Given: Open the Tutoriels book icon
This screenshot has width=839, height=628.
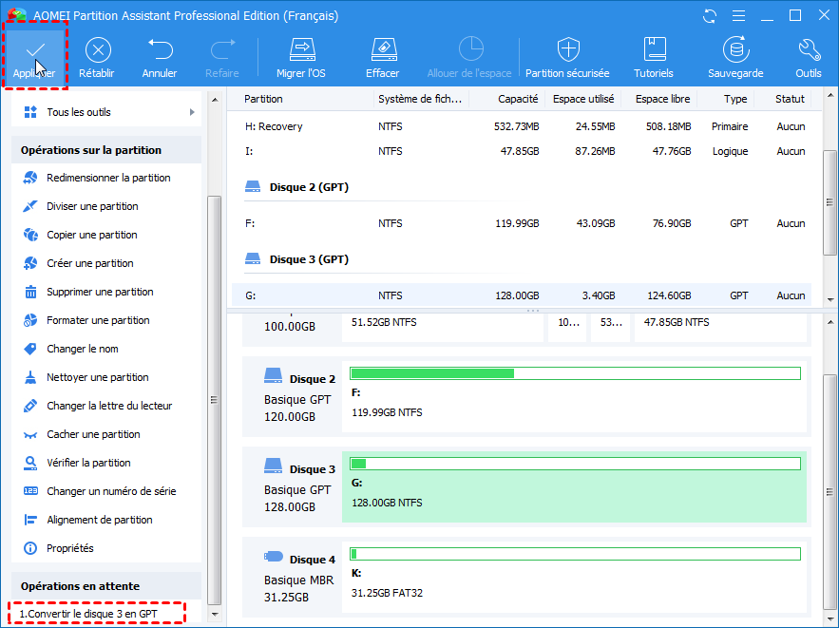Looking at the screenshot, I should tap(654, 50).
